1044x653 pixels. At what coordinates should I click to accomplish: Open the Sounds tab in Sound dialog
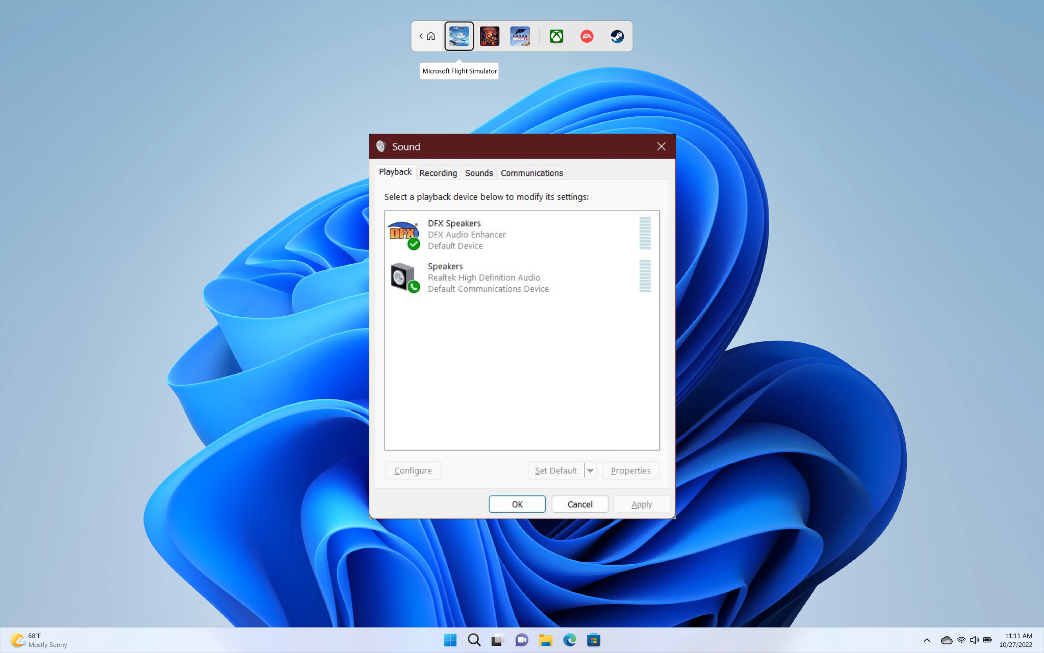tap(478, 173)
